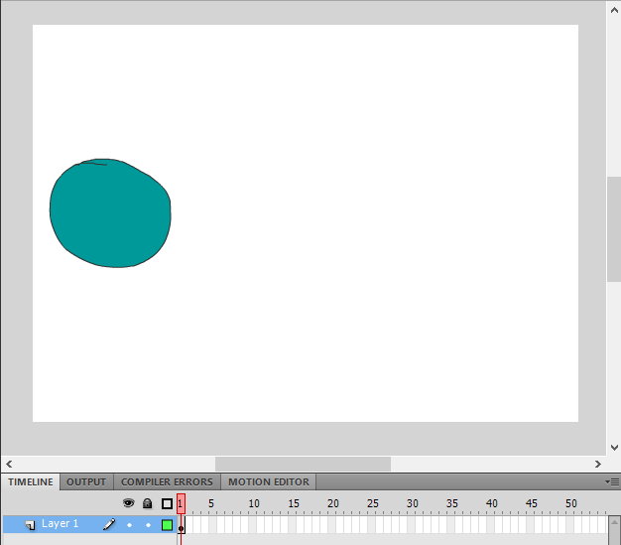This screenshot has height=545, width=621.
Task: Click the stage scroll down arrow
Action: click(614, 448)
